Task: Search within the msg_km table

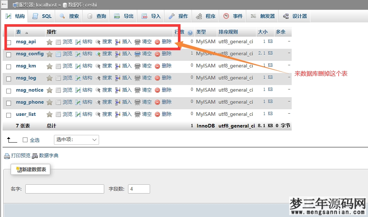Action: click(x=107, y=66)
